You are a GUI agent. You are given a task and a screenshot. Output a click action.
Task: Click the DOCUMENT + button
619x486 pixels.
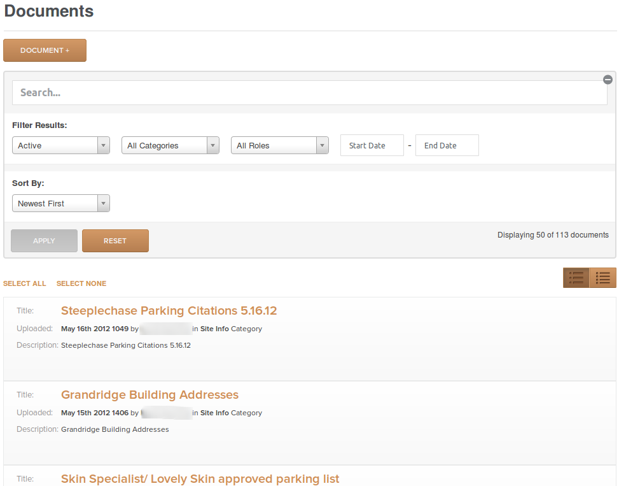tap(45, 50)
